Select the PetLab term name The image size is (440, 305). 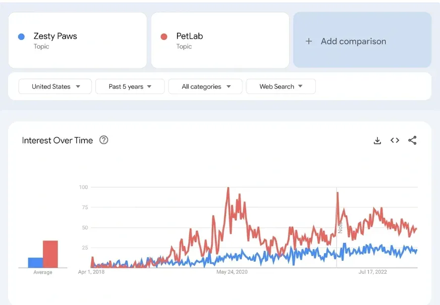point(189,36)
